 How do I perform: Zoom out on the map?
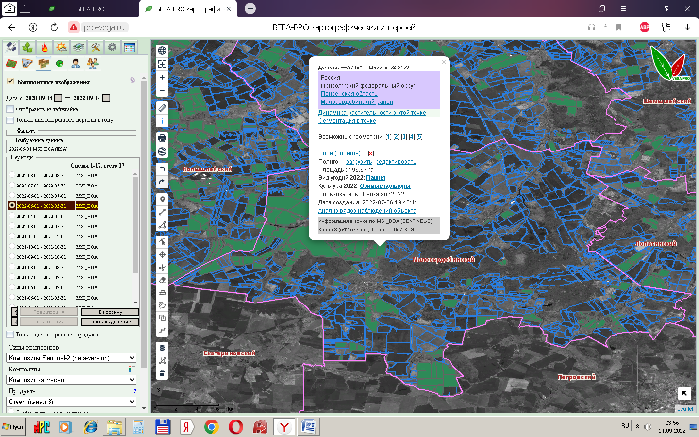tap(162, 90)
